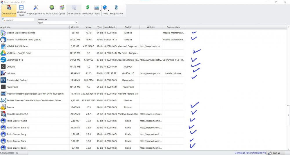Open Hulpprogramma's tools
290x155 pixels.
(36, 10)
